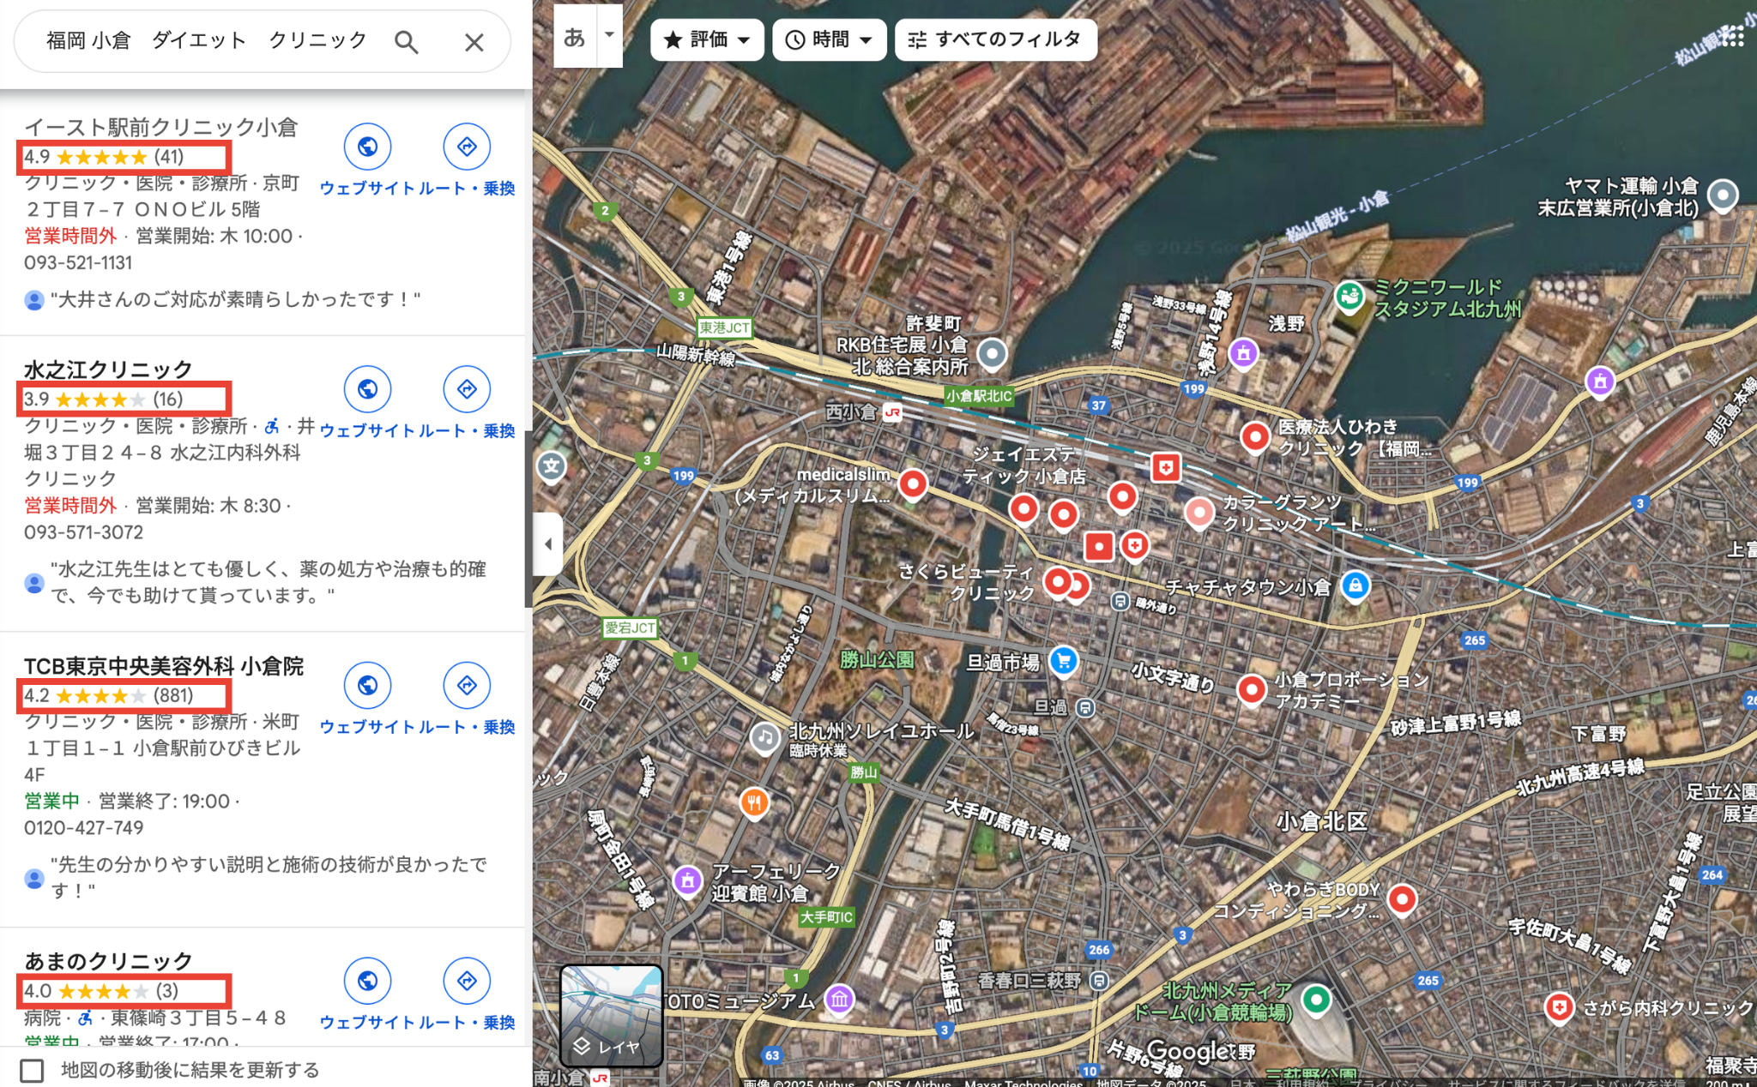Click the 3.9 rating row of 水之江クリニック
The width and height of the screenshot is (1757, 1087).
tap(103, 399)
